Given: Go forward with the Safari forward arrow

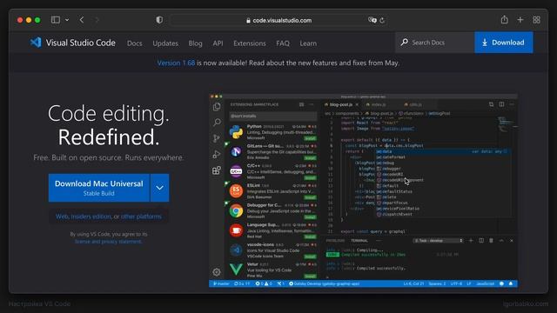Looking at the screenshot, I should (97, 20).
